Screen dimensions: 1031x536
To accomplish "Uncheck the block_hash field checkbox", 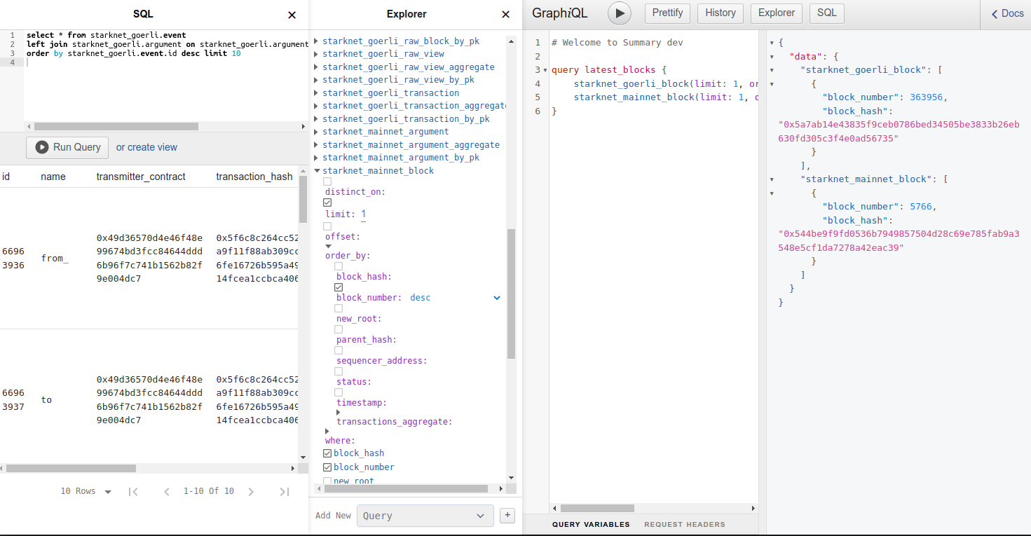I will click(x=327, y=453).
